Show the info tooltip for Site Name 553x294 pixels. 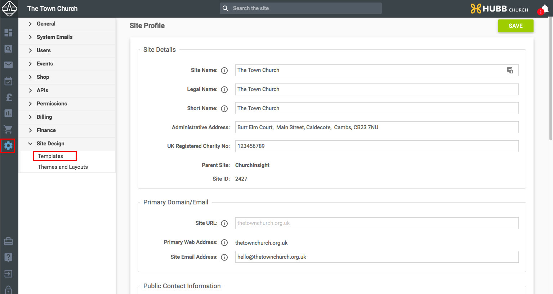tap(224, 71)
